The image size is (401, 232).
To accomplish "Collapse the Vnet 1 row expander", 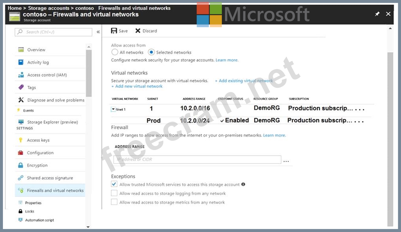I will click(113, 109).
